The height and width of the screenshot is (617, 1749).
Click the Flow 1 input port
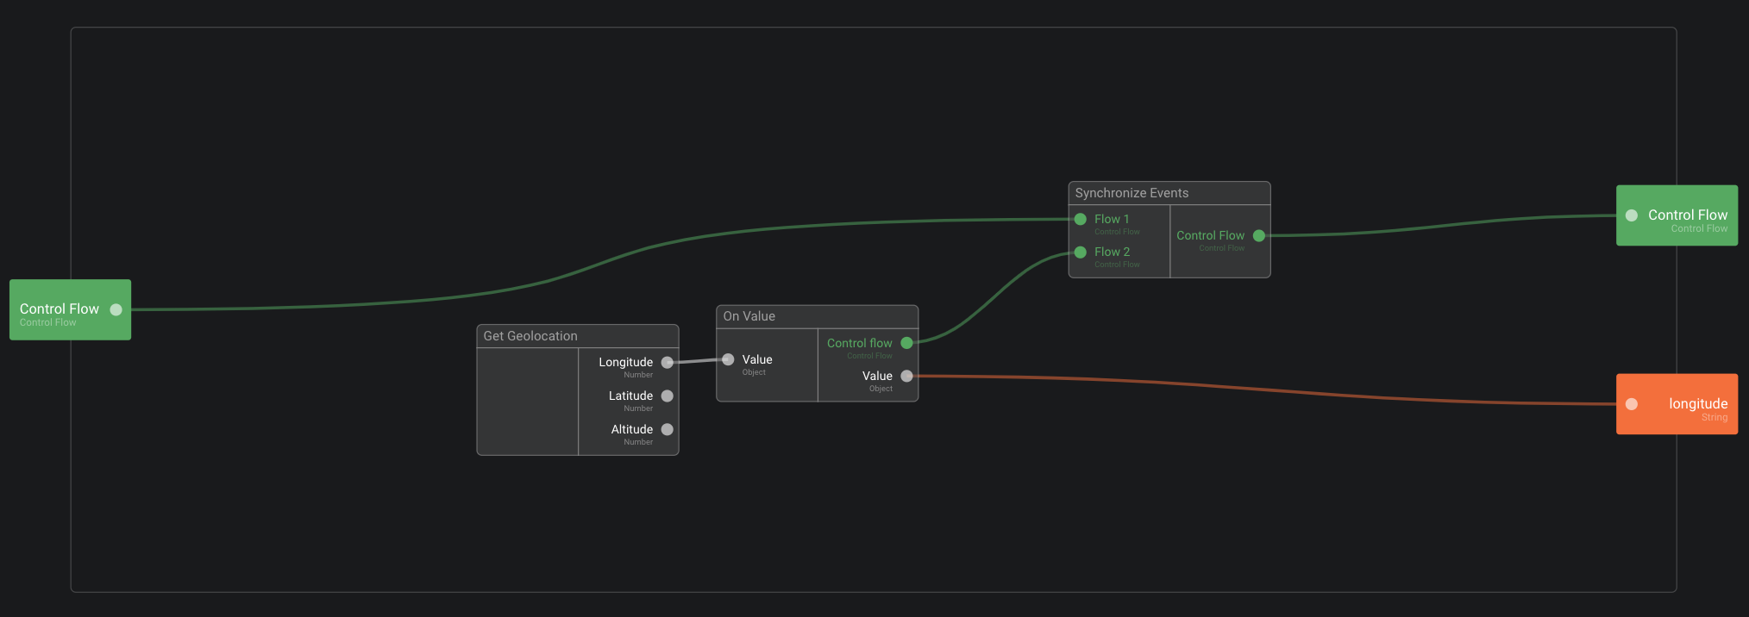point(1080,219)
